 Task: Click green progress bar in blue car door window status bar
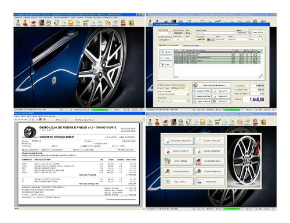[x=100, y=109]
